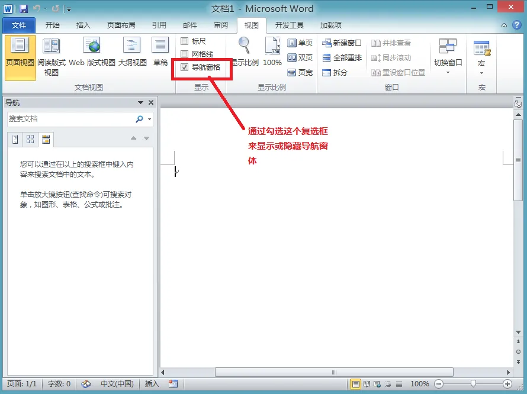The height and width of the screenshot is (394, 527).
Task: Click the search magnifier in navigation pane
Action: 139,119
